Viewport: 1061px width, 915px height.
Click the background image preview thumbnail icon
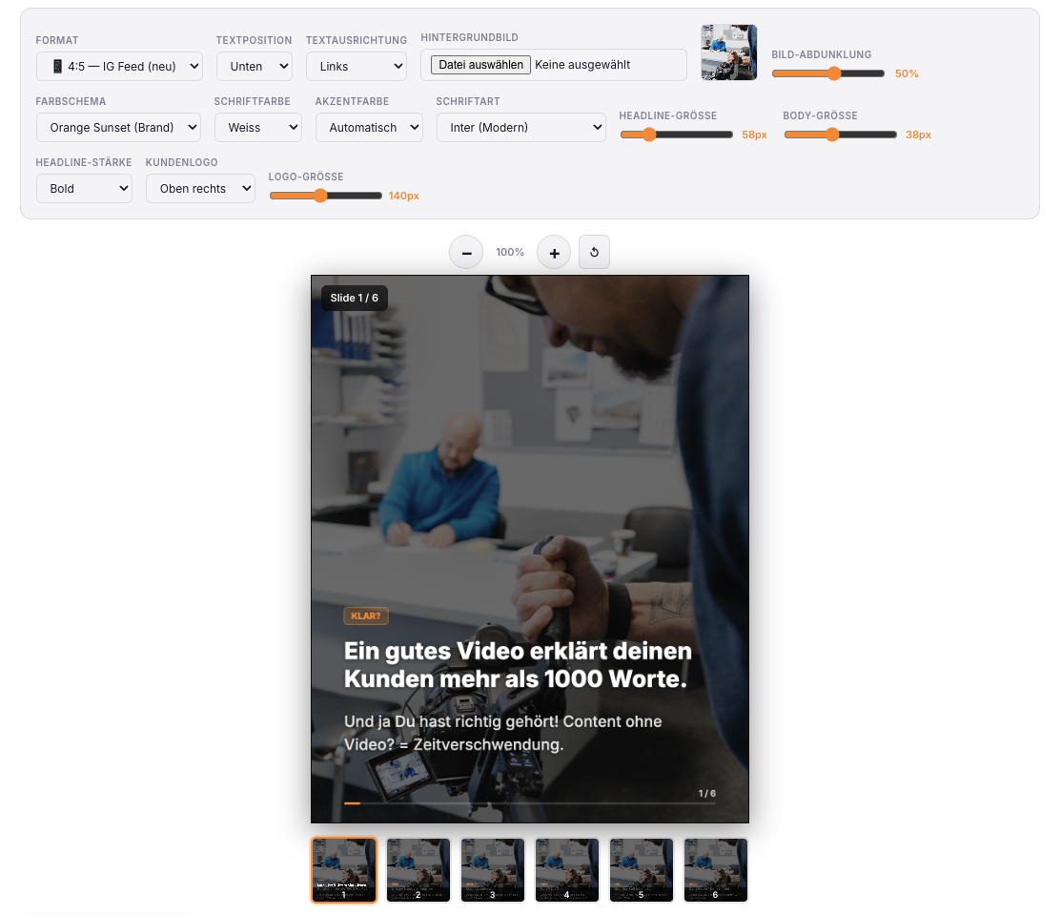coord(728,52)
